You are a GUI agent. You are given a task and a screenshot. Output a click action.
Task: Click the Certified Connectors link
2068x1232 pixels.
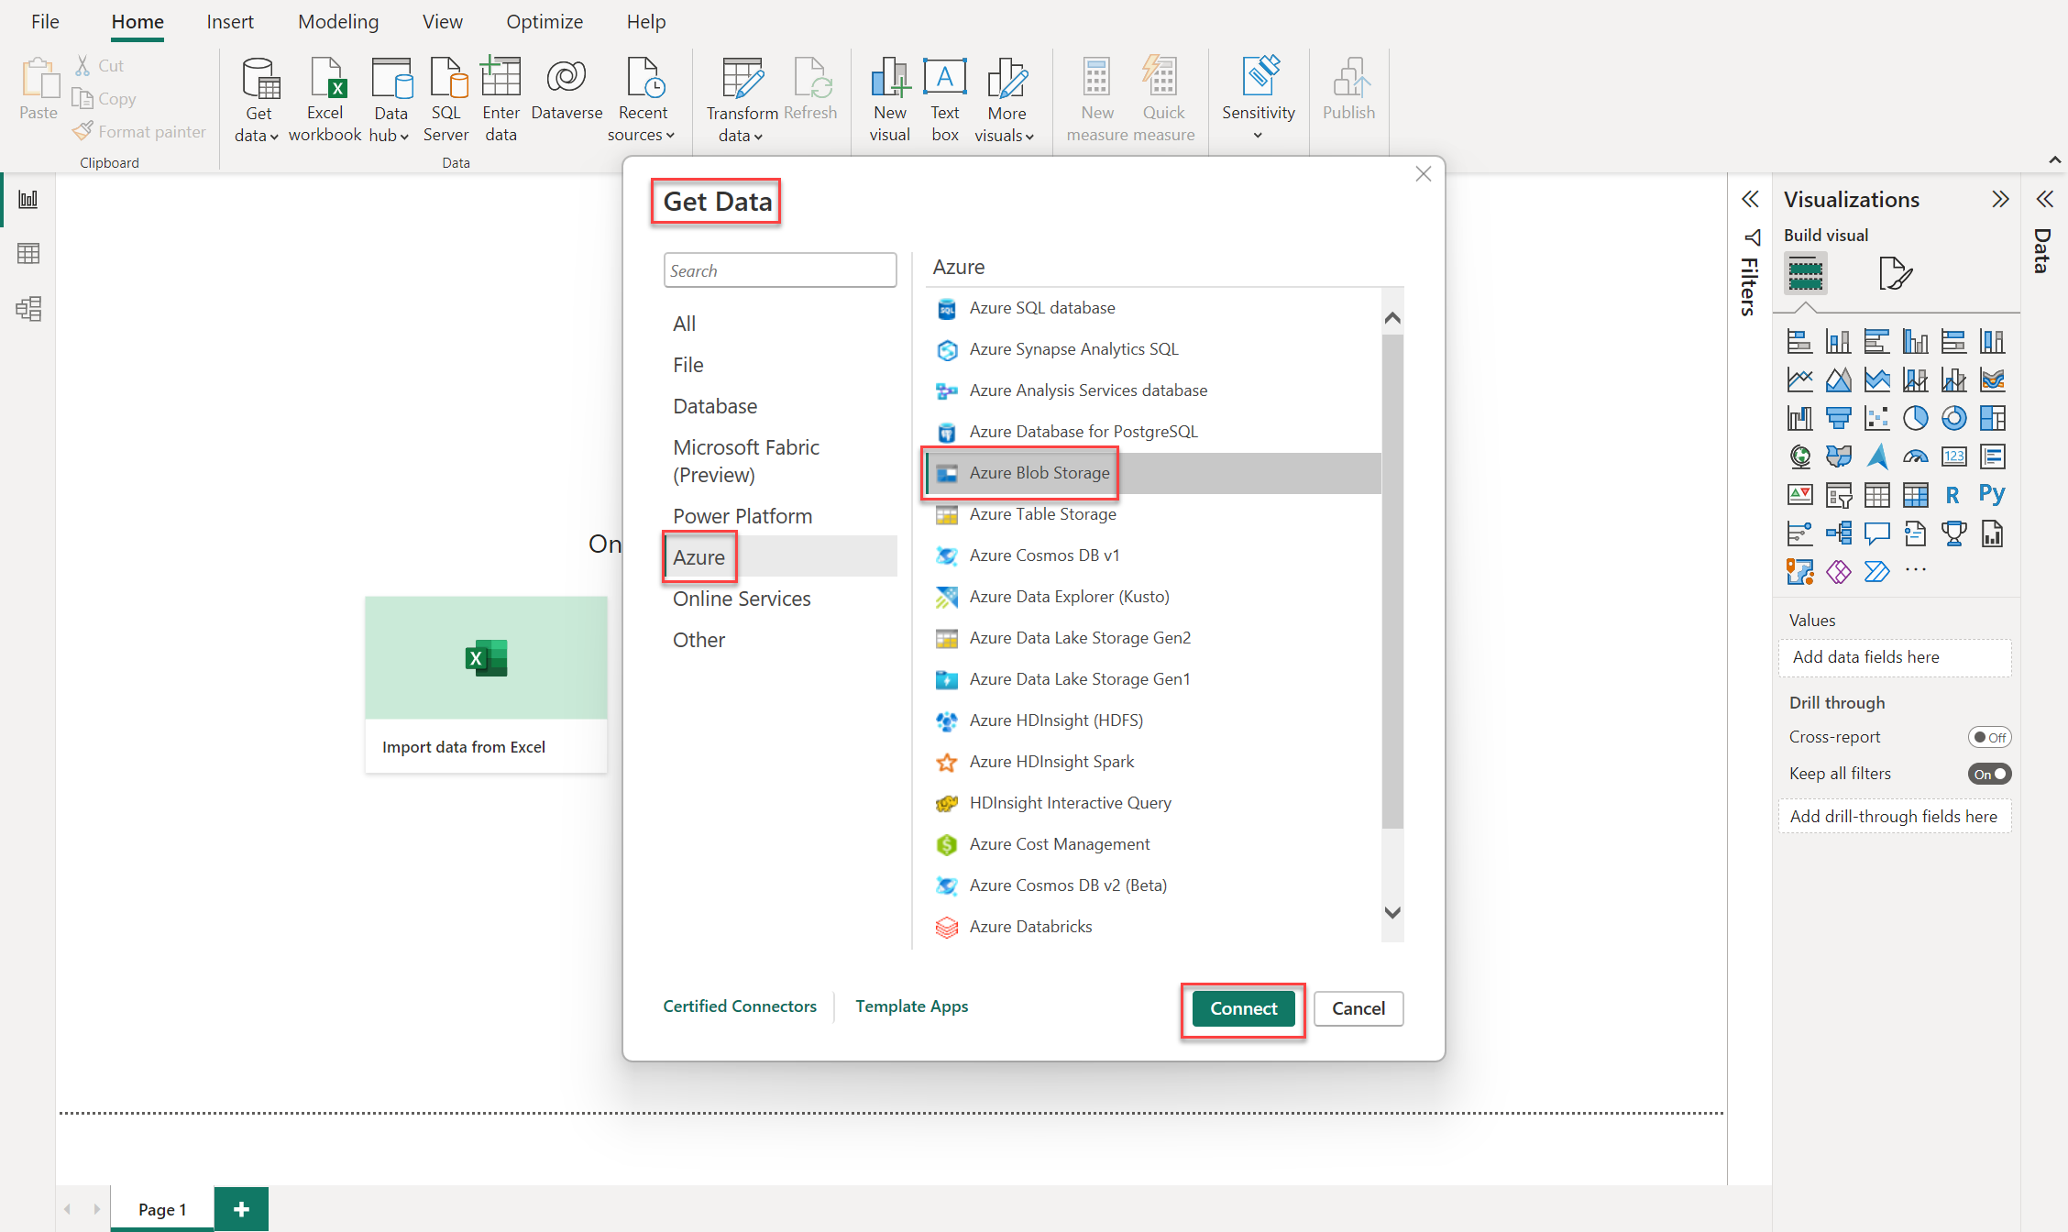point(739,1006)
